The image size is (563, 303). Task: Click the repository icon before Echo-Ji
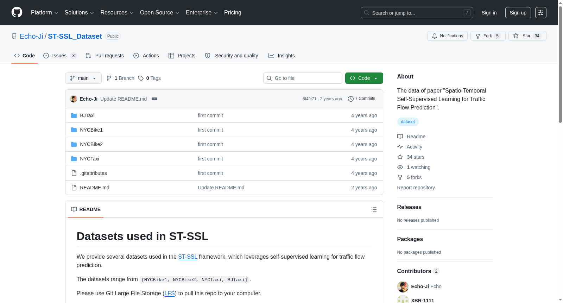(14, 36)
